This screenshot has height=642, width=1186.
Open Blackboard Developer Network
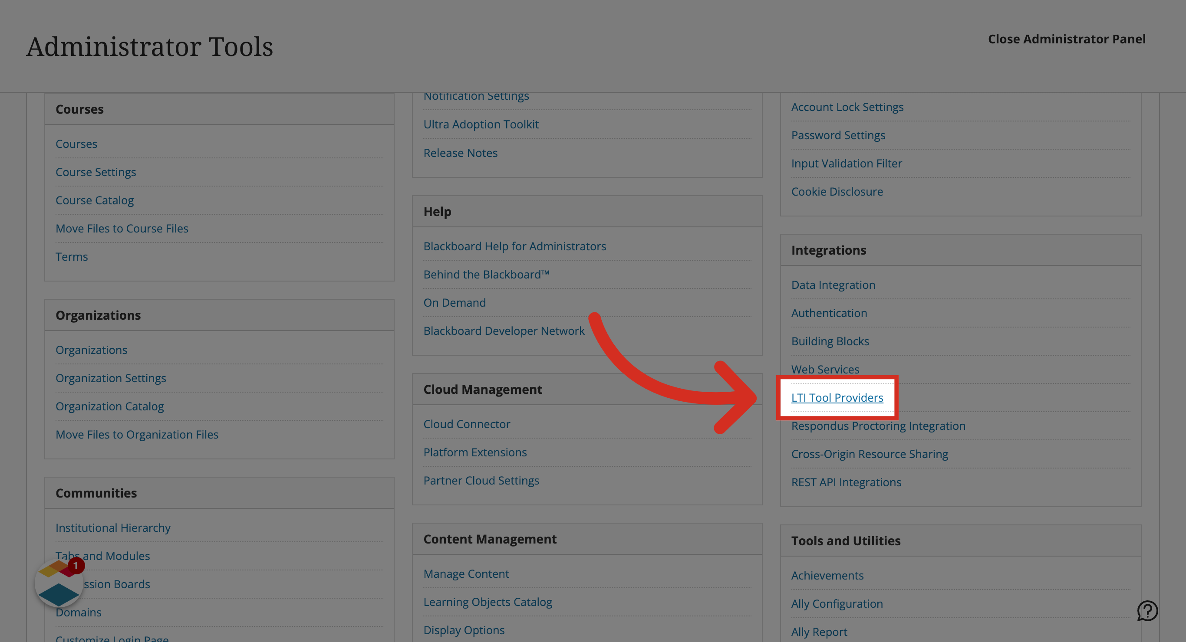(x=504, y=331)
